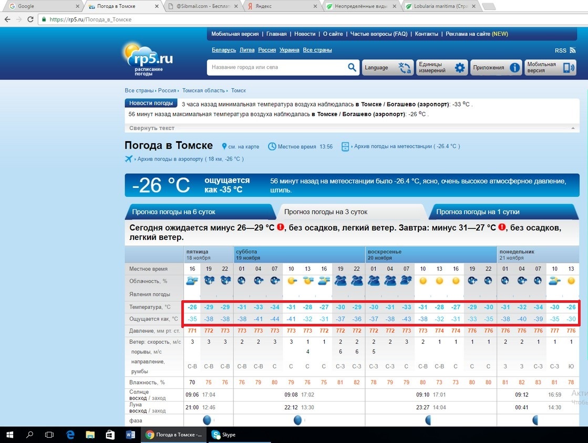Click the map pin icon near Tomsk
Screen dimensions: 588x443
pyautogui.click(x=224, y=146)
